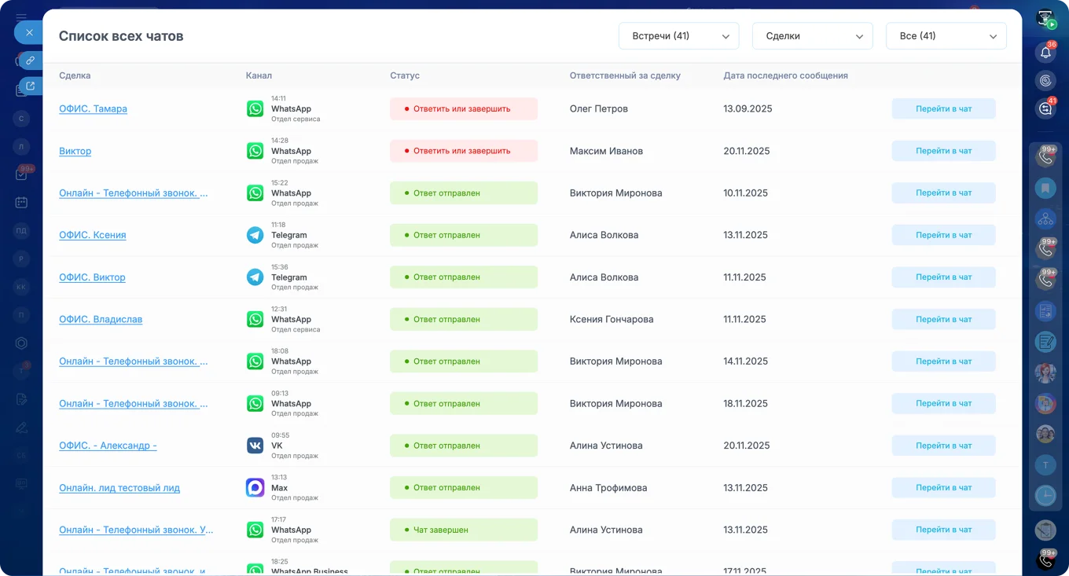
Task: Open the chat list in new window
Action: (30, 86)
